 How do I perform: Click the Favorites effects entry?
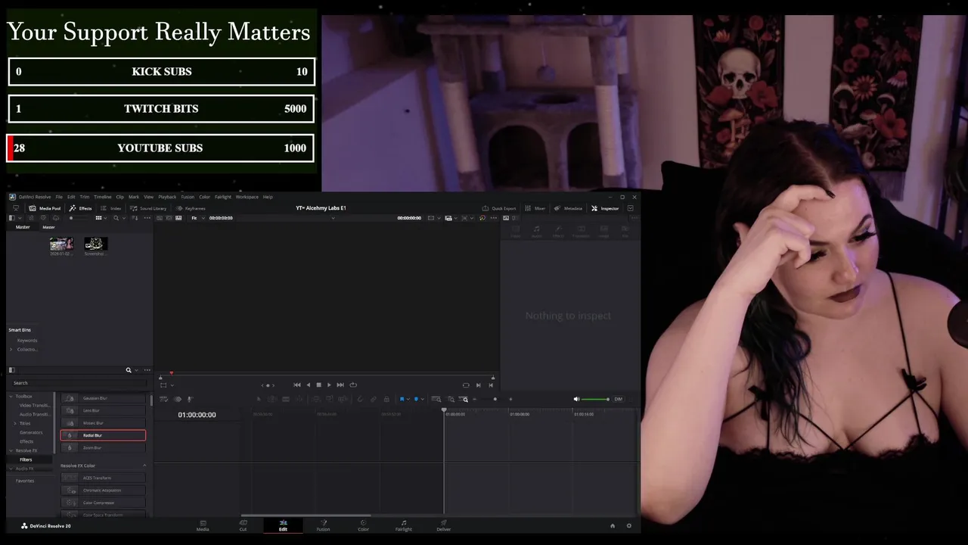[x=25, y=481]
